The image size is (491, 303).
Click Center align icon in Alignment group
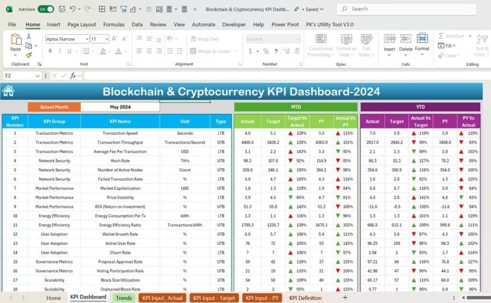tap(150, 51)
